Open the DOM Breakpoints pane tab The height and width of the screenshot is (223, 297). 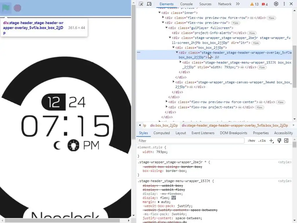[x=233, y=133]
